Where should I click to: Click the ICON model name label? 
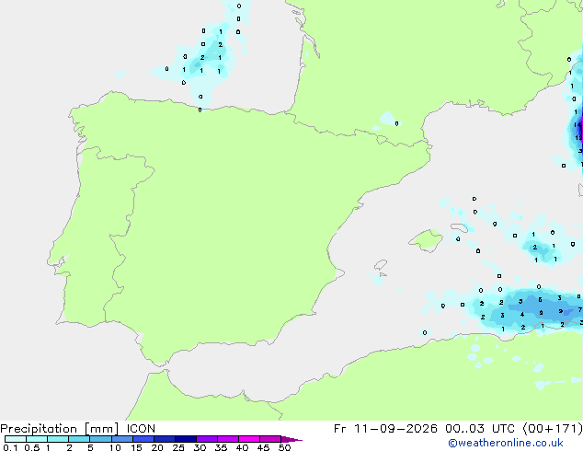click(141, 429)
